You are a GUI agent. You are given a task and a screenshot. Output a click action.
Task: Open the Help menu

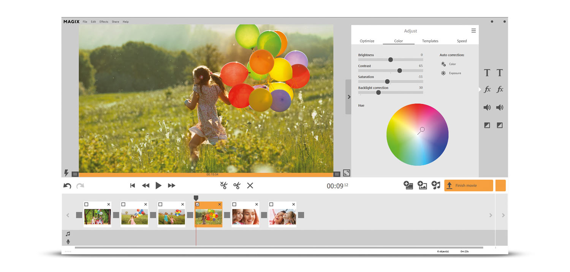pos(126,22)
